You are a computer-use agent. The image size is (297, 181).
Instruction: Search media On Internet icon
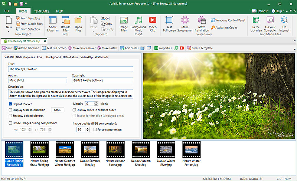click(x=284, y=24)
